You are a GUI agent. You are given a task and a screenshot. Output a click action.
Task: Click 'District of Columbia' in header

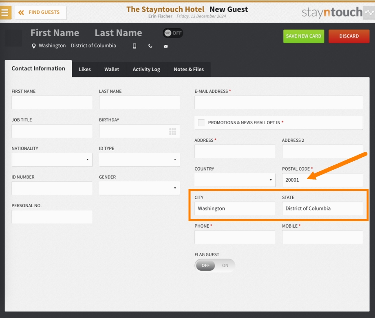93,46
